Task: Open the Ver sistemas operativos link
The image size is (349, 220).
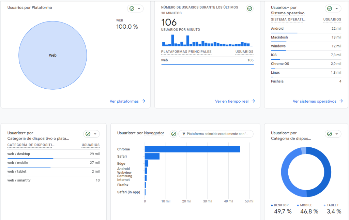Action: tap(314, 101)
